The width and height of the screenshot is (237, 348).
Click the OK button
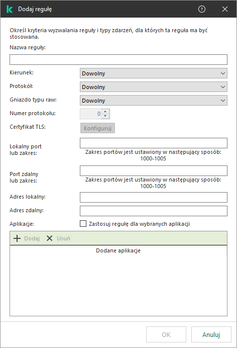point(166,334)
